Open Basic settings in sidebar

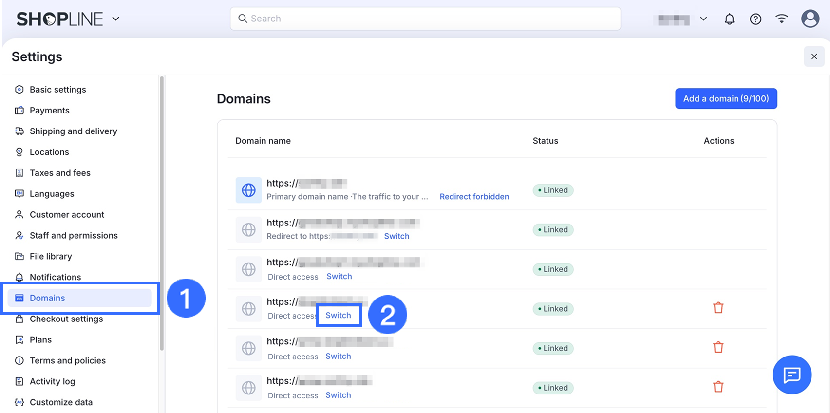pos(57,90)
